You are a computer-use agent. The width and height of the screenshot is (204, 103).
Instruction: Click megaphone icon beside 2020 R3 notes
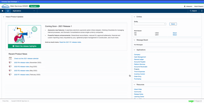10,66
